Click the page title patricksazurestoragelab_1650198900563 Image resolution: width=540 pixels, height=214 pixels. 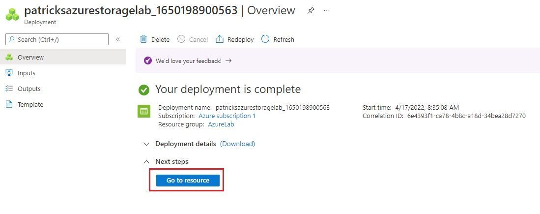(x=131, y=10)
